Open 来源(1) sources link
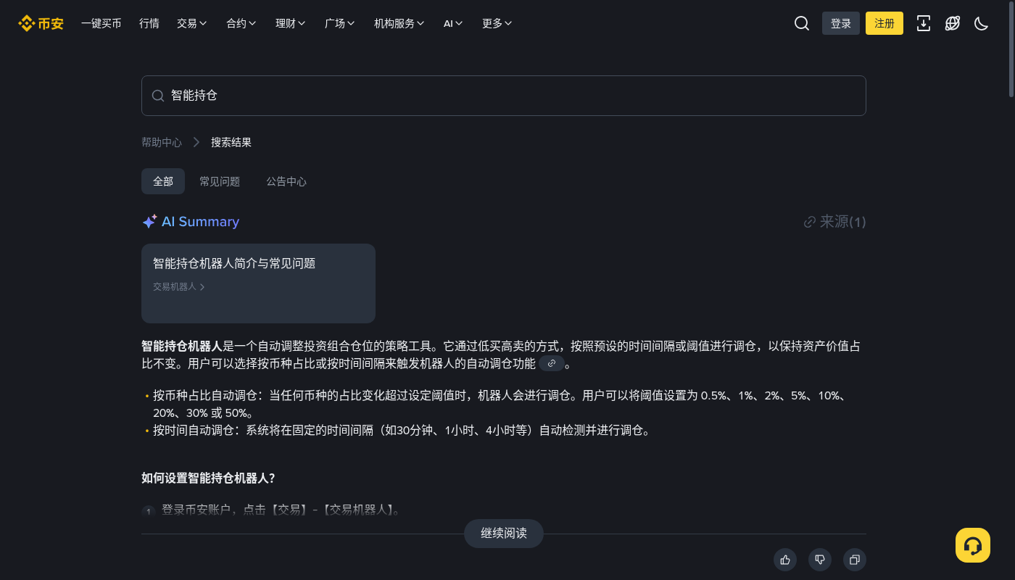The height and width of the screenshot is (580, 1015). coord(835,222)
